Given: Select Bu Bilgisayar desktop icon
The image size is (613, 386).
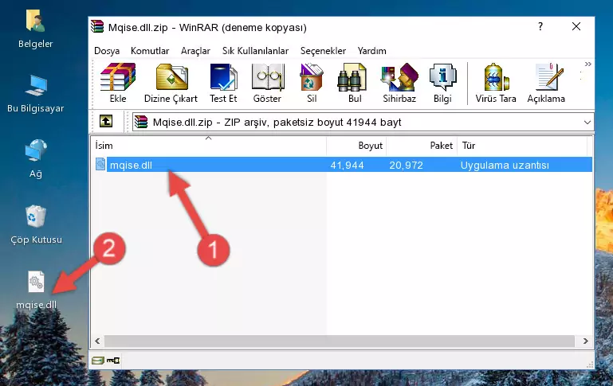Looking at the screenshot, I should click(x=36, y=94).
